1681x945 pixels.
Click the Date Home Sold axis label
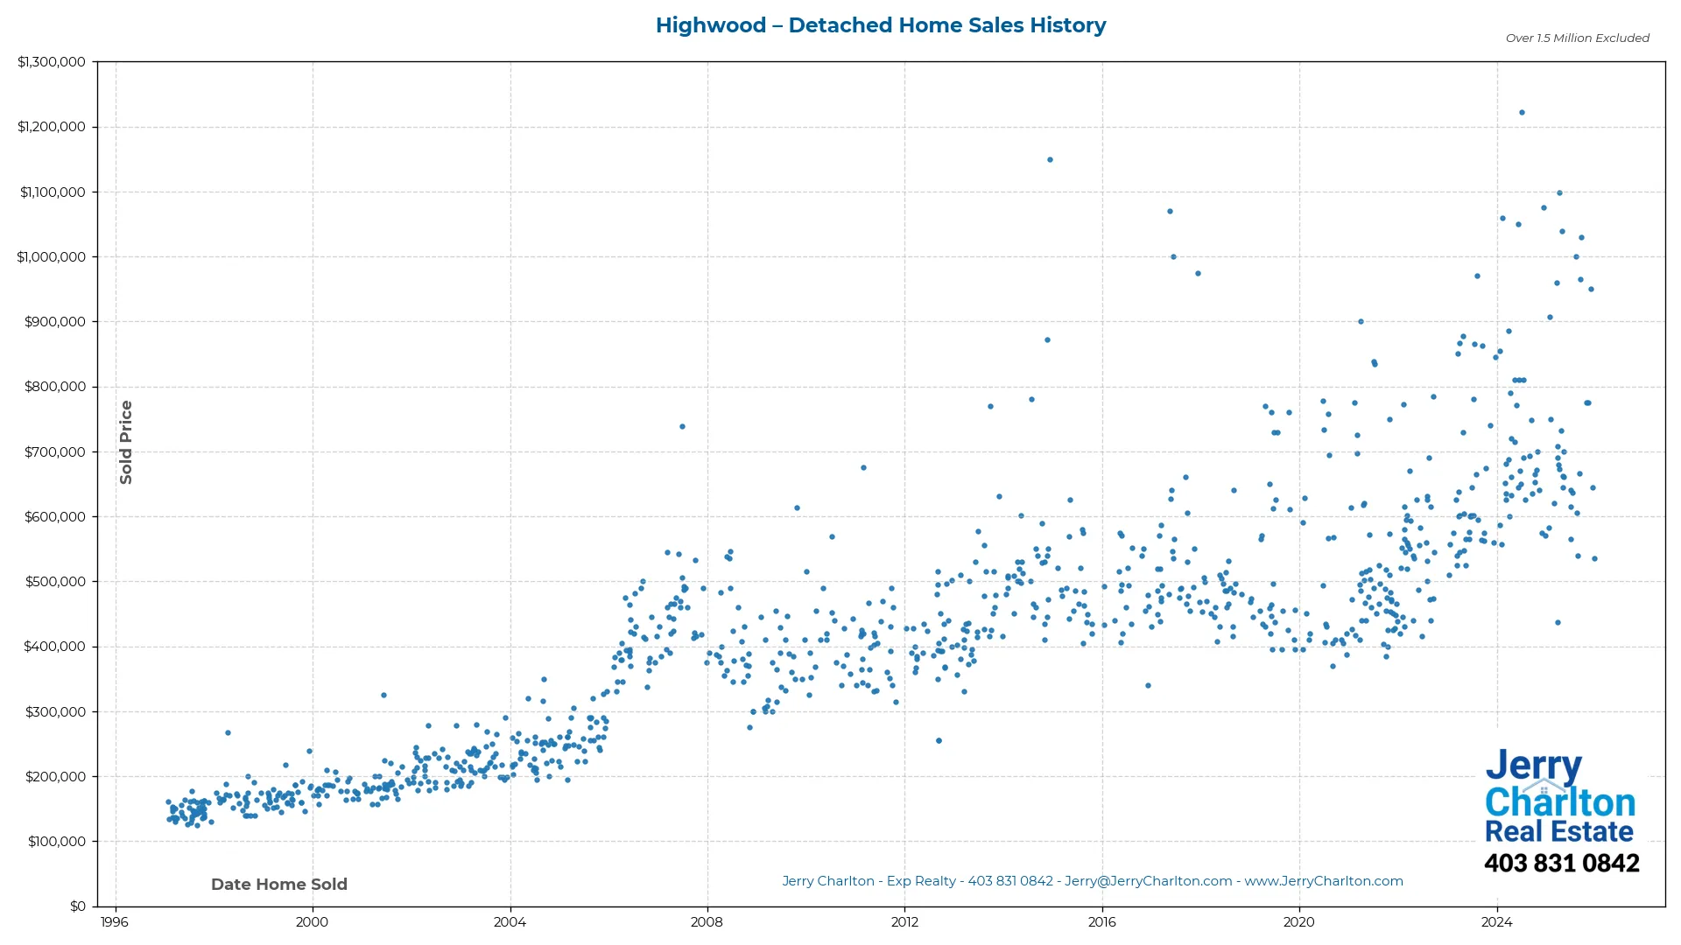[x=279, y=884]
